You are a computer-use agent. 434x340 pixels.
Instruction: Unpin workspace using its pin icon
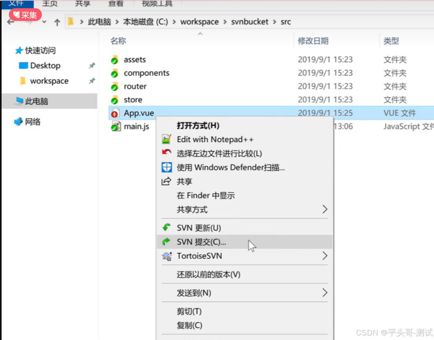click(92, 81)
